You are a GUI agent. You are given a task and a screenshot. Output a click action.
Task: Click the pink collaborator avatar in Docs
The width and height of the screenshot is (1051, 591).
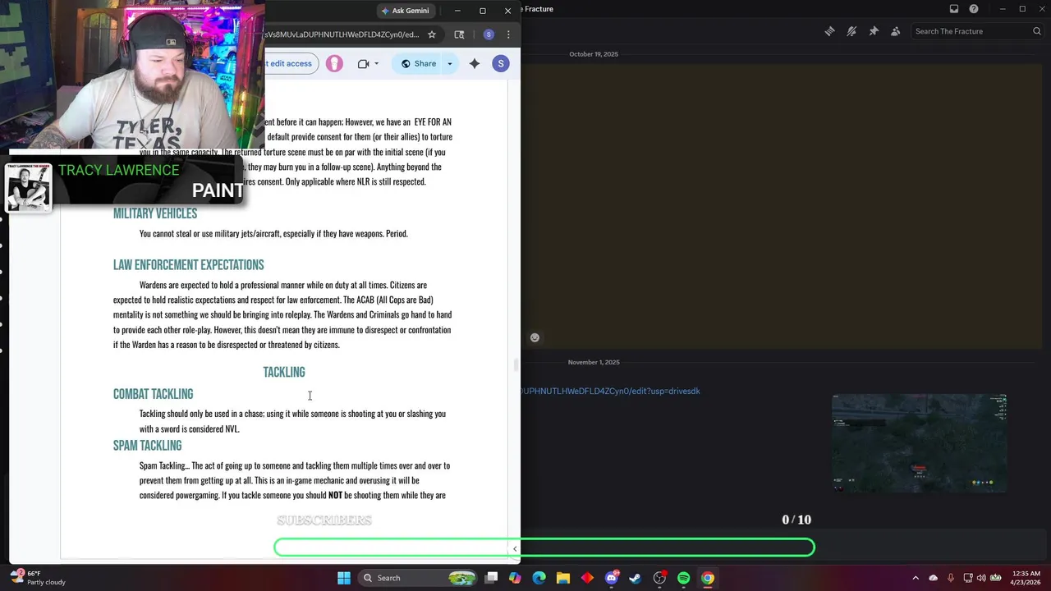(x=334, y=63)
